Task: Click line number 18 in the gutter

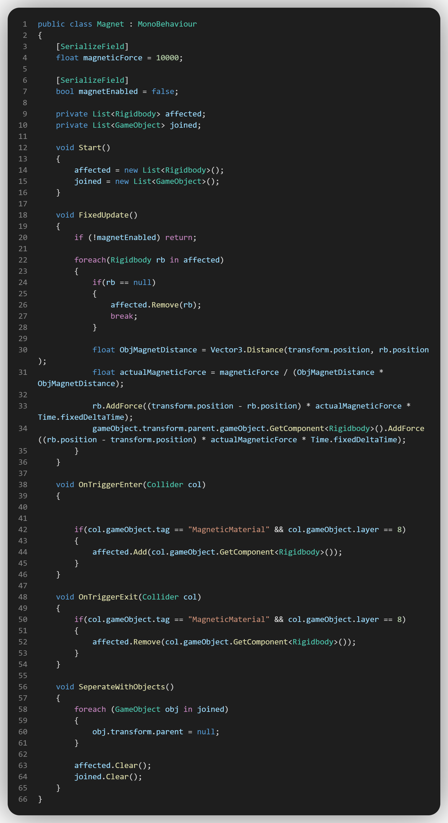Action: pyautogui.click(x=23, y=215)
